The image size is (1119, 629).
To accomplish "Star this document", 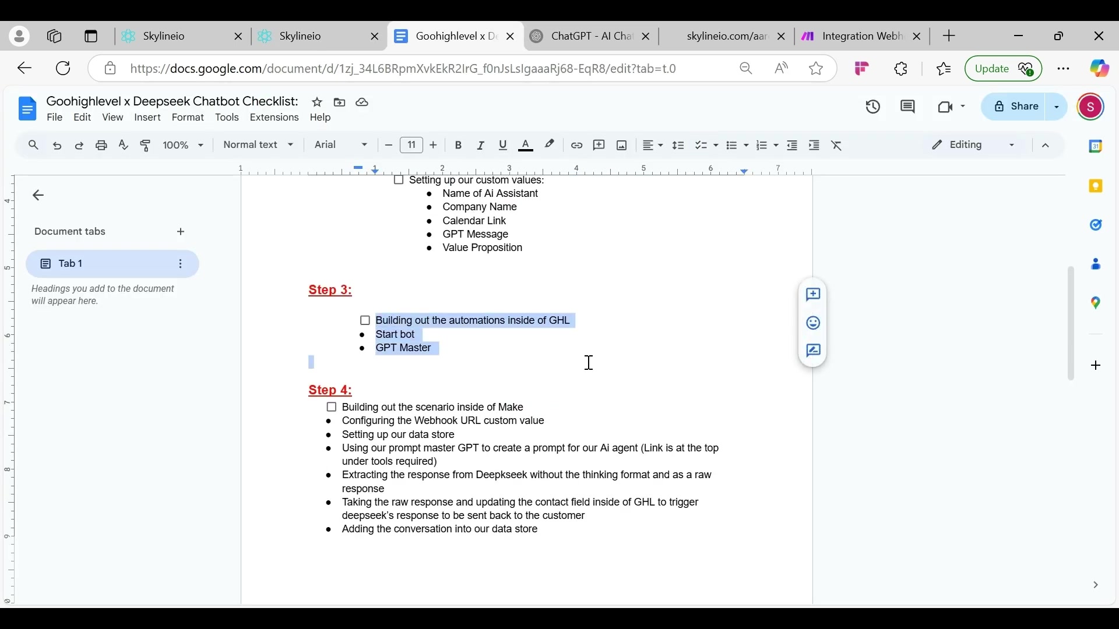I will click(x=318, y=103).
